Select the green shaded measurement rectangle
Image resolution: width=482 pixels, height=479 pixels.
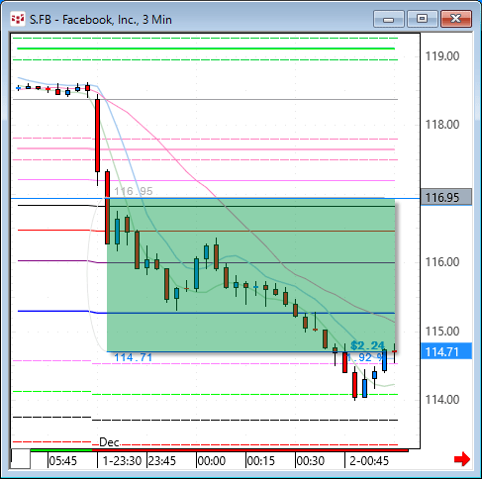tap(250, 275)
